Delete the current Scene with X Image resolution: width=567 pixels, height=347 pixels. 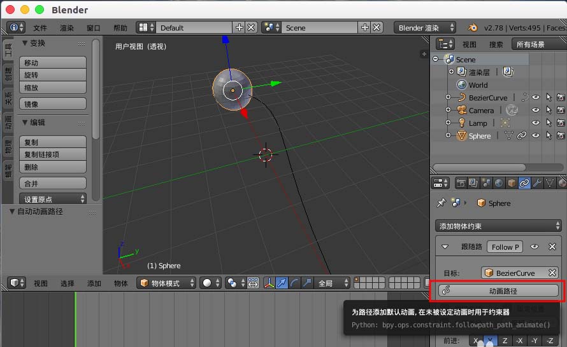[377, 27]
